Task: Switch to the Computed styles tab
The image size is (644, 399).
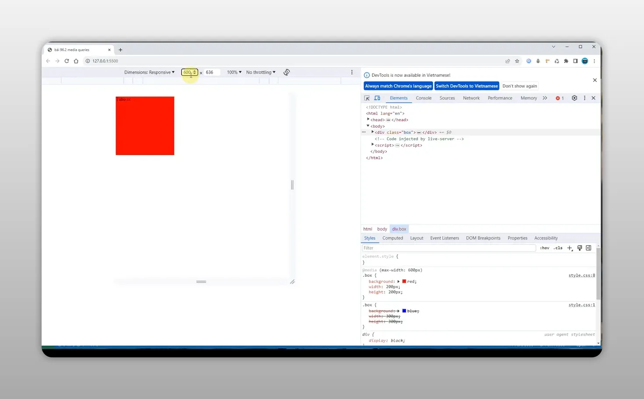Action: click(393, 238)
